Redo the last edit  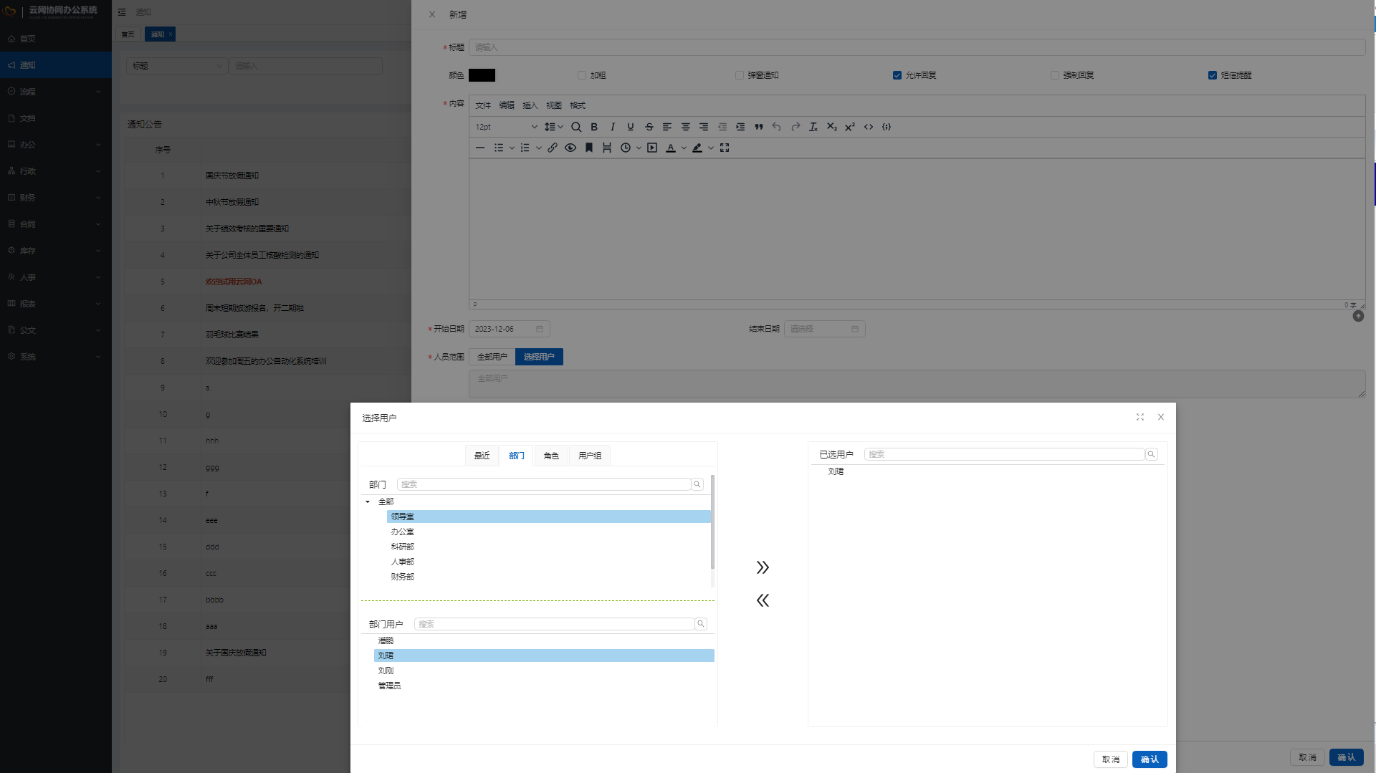point(795,127)
